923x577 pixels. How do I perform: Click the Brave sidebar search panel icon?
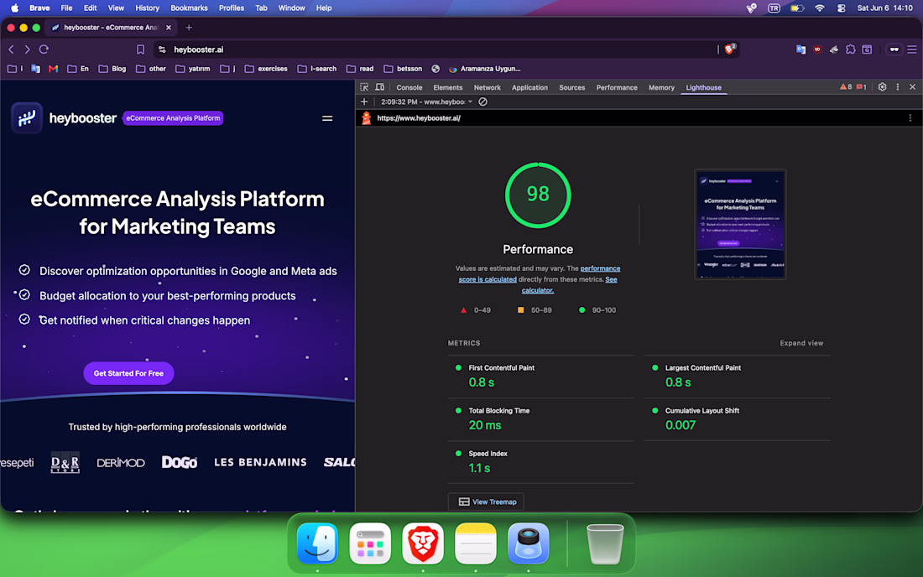coord(867,49)
